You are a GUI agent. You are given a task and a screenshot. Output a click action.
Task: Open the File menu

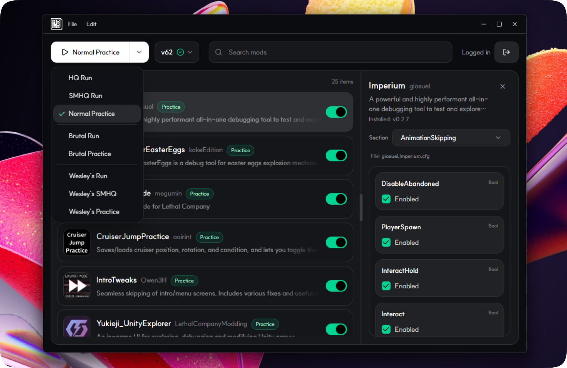click(72, 24)
